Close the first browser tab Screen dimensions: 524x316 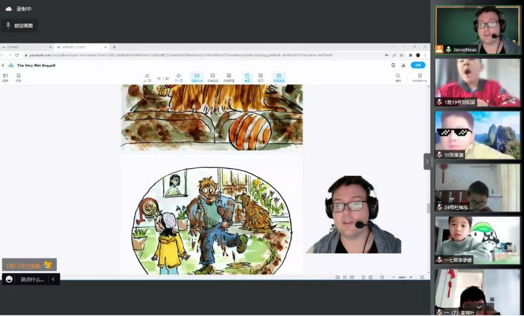click(50, 47)
